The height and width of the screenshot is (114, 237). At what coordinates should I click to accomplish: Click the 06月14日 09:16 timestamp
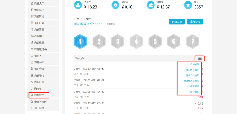pyautogui.click(x=81, y=85)
